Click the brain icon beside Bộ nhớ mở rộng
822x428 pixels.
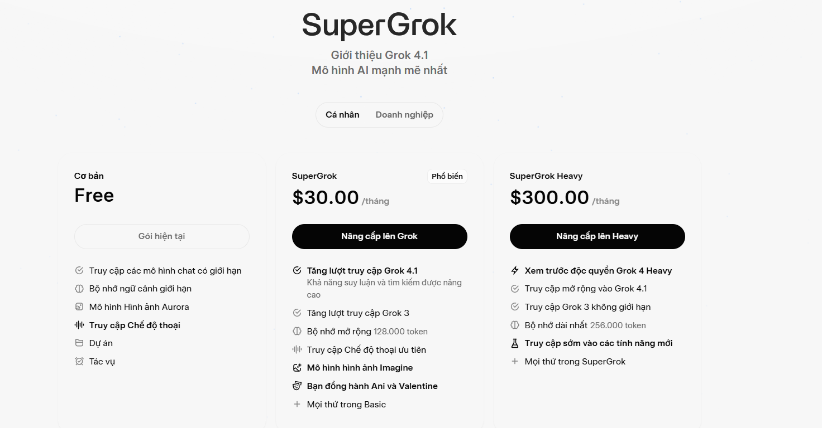point(297,331)
